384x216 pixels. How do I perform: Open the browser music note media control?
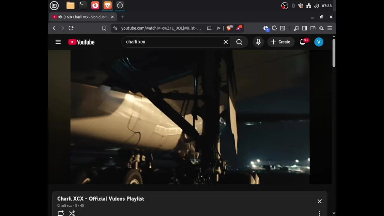(x=296, y=28)
